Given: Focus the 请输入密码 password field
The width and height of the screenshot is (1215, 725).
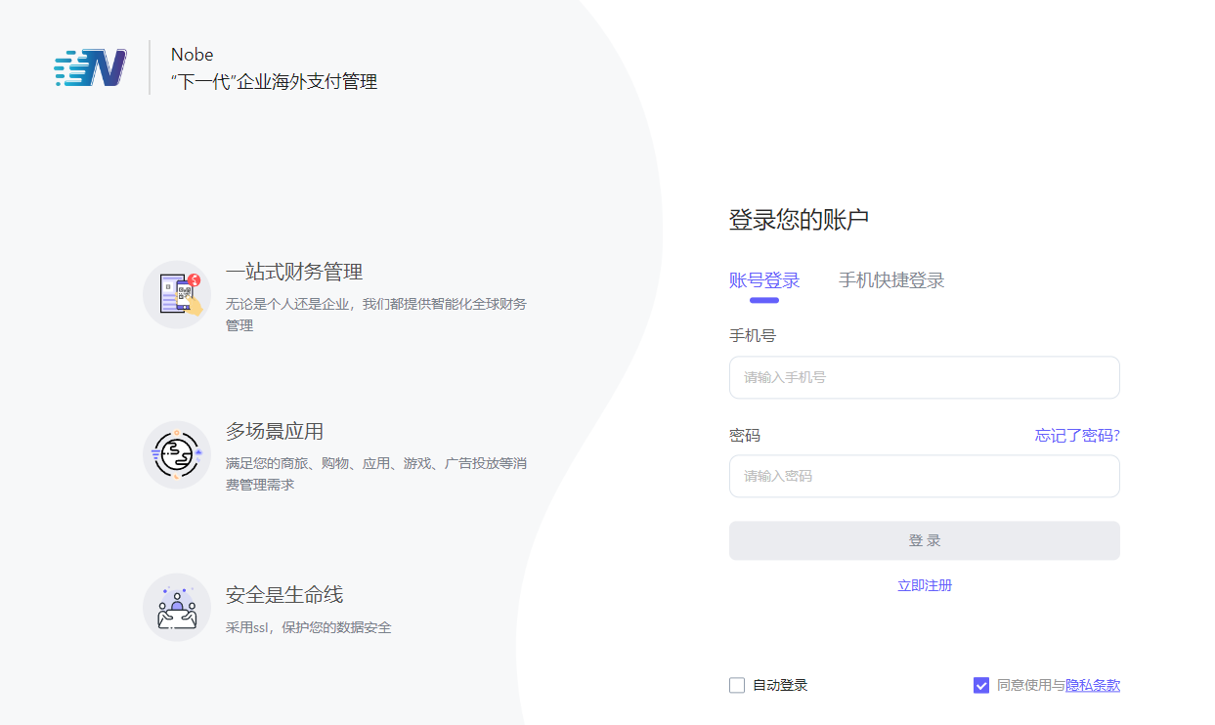Looking at the screenshot, I should tap(924, 476).
